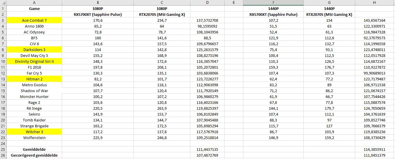
Task: Select column F header
Action: (x=273, y=3)
